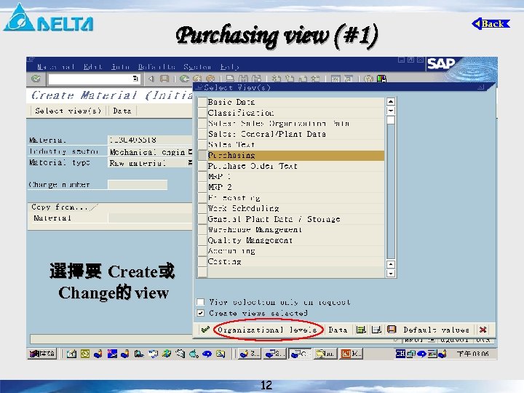Open the Goto menu

[120, 67]
